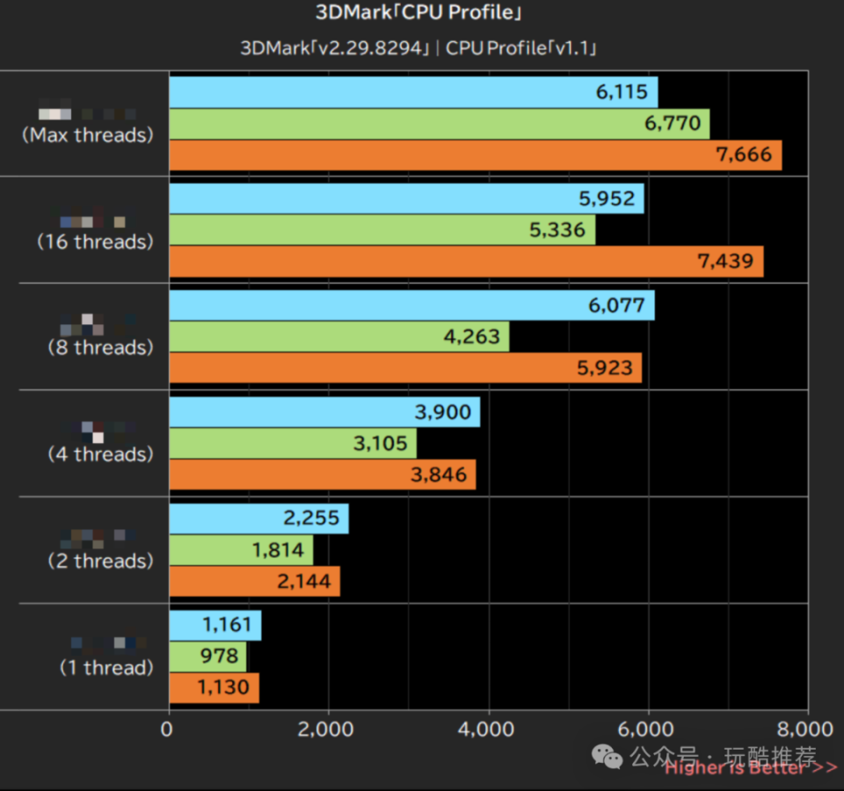Click the chart title 3DMark CPU Profile
Viewport: 844px width, 791px height.
(x=418, y=12)
